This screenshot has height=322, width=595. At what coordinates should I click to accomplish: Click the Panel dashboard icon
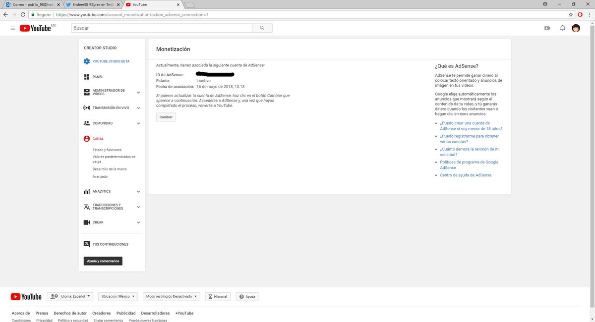tap(87, 77)
